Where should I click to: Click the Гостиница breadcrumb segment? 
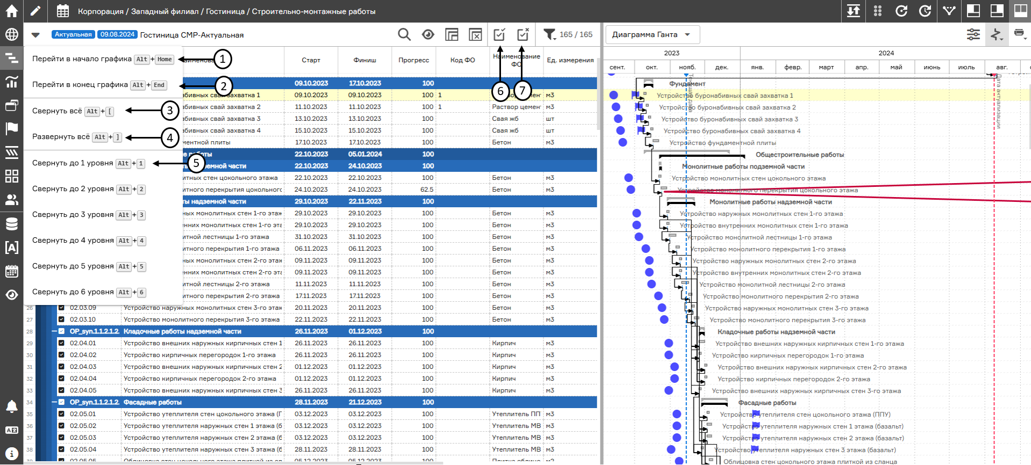(225, 11)
